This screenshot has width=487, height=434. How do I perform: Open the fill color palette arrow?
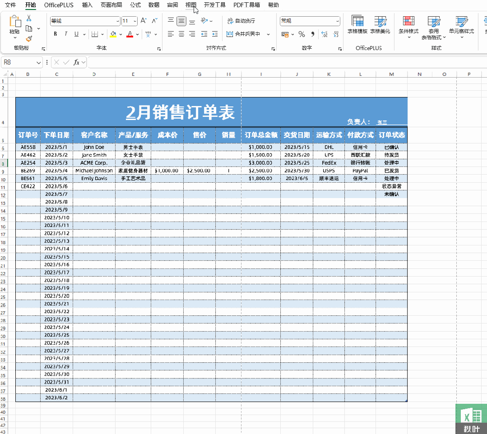pos(121,34)
